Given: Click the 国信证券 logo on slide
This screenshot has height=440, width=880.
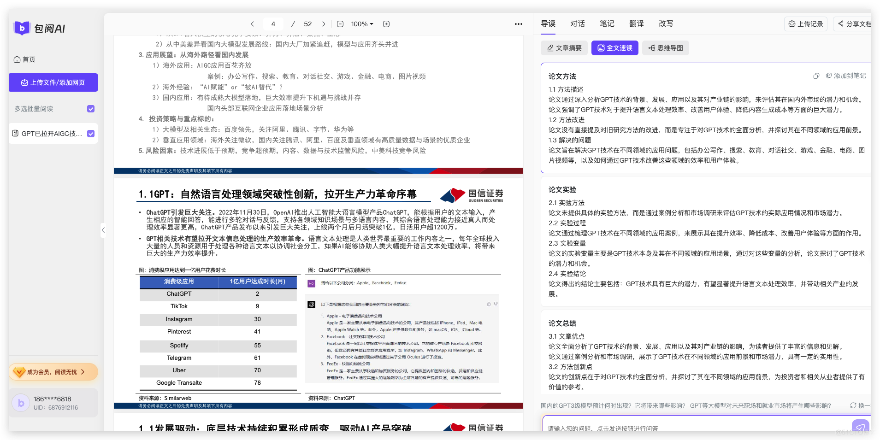Looking at the screenshot, I should 472,195.
